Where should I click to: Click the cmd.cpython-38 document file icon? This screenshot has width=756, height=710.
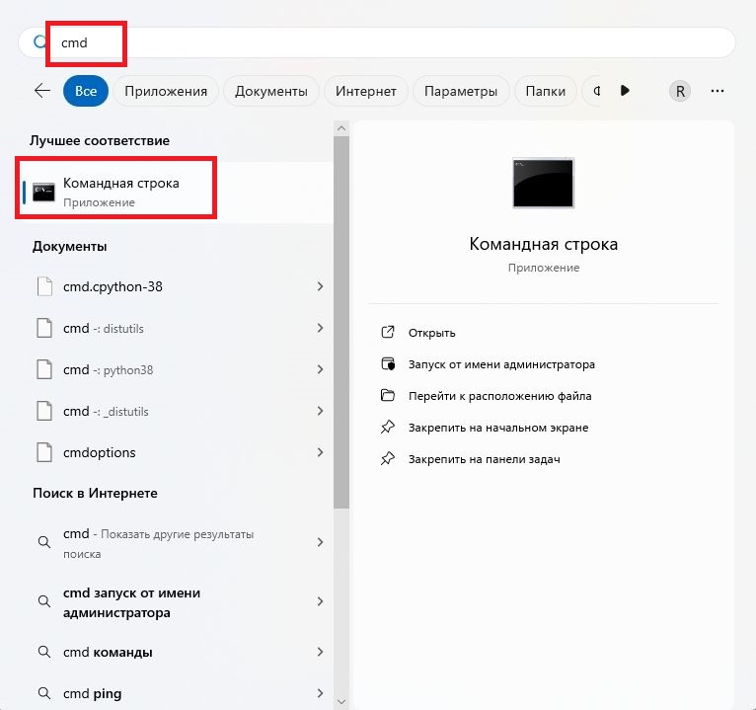coord(43,287)
